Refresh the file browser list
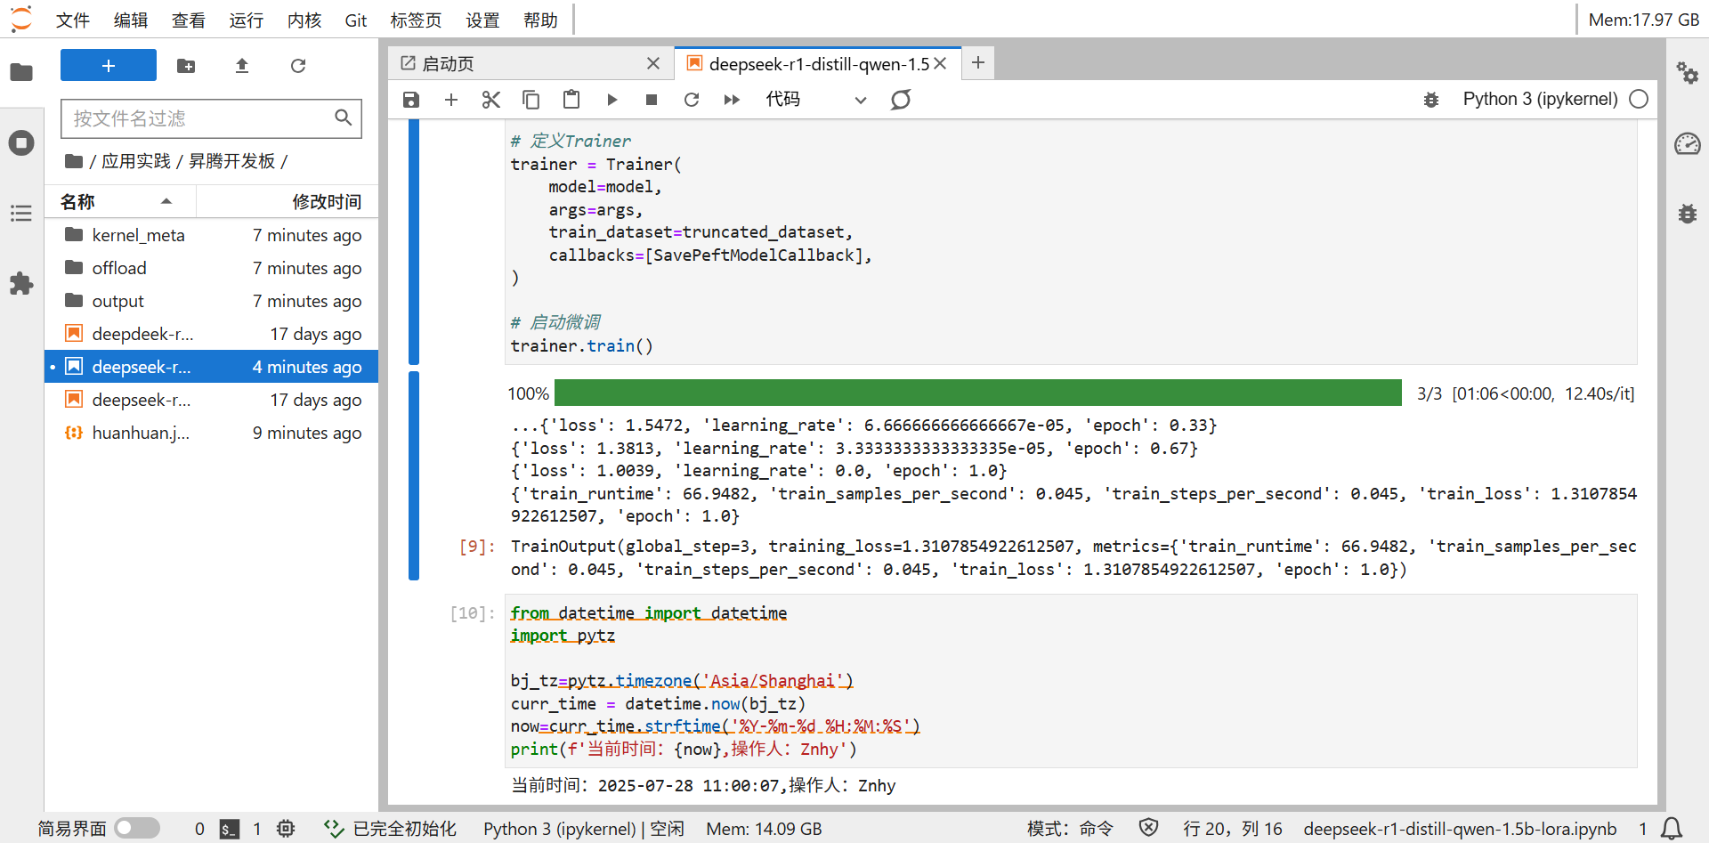This screenshot has height=843, width=1709. tap(298, 66)
